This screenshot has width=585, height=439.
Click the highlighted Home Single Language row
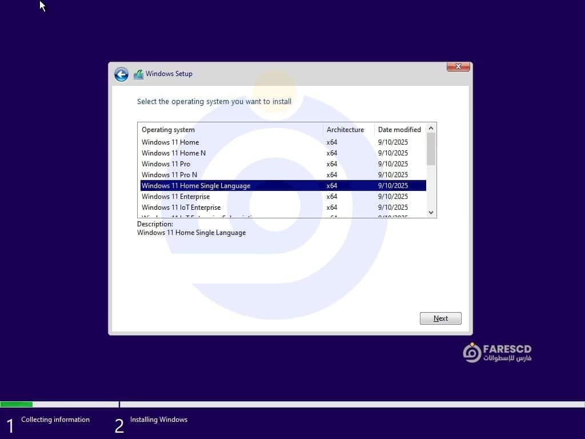click(196, 186)
